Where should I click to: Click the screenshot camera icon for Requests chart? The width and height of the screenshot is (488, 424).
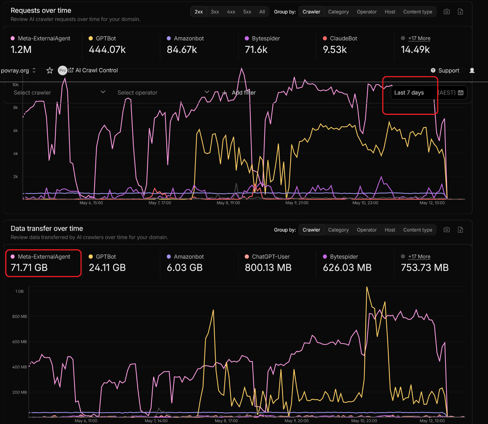[x=446, y=12]
